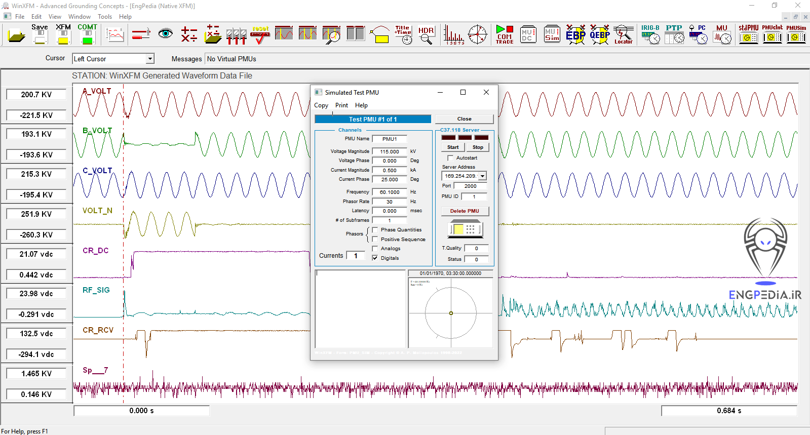Click the Port number field
Image resolution: width=810 pixels, height=435 pixels.
pos(471,186)
